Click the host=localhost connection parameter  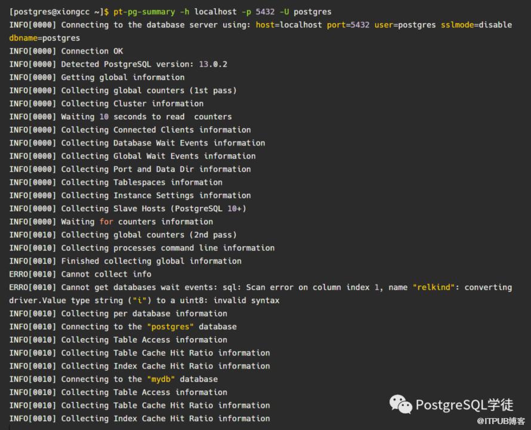coord(289,25)
